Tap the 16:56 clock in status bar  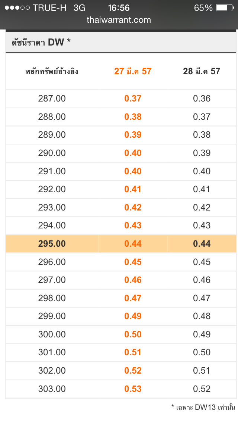[119, 8]
